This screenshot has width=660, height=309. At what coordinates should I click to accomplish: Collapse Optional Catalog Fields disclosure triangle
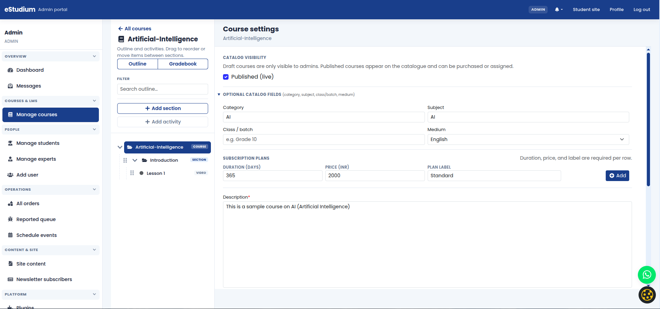(x=219, y=94)
